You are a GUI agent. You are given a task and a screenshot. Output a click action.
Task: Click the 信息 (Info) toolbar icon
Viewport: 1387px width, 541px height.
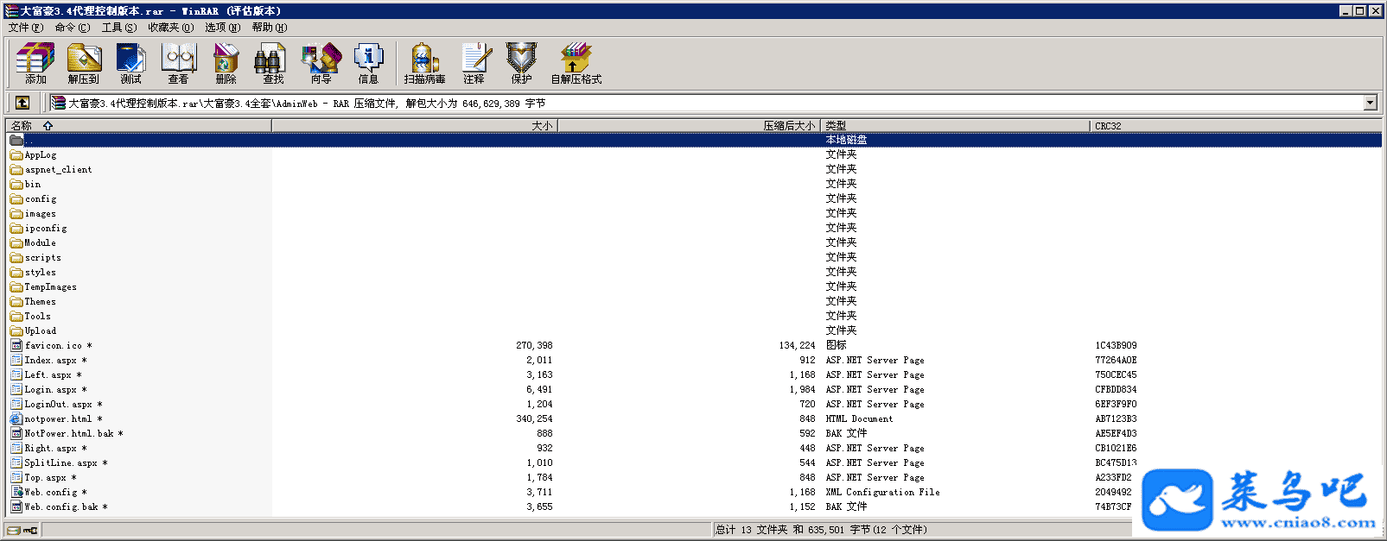pos(368,63)
